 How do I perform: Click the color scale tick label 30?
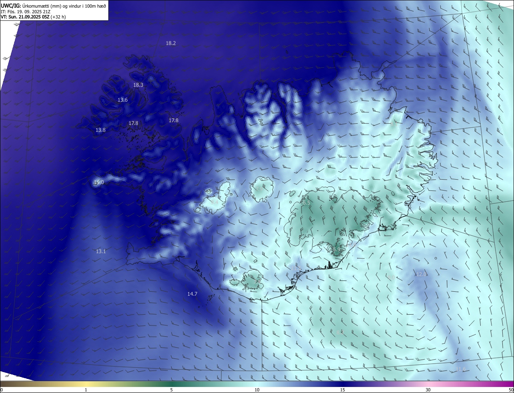[428, 390]
